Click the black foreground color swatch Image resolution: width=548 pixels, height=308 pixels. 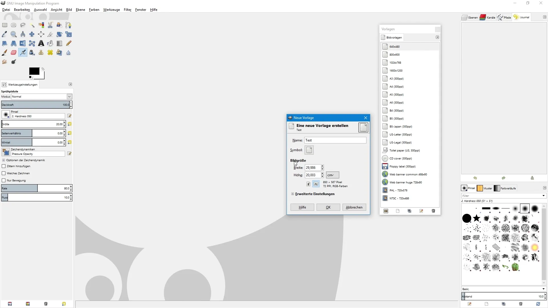pos(34,71)
